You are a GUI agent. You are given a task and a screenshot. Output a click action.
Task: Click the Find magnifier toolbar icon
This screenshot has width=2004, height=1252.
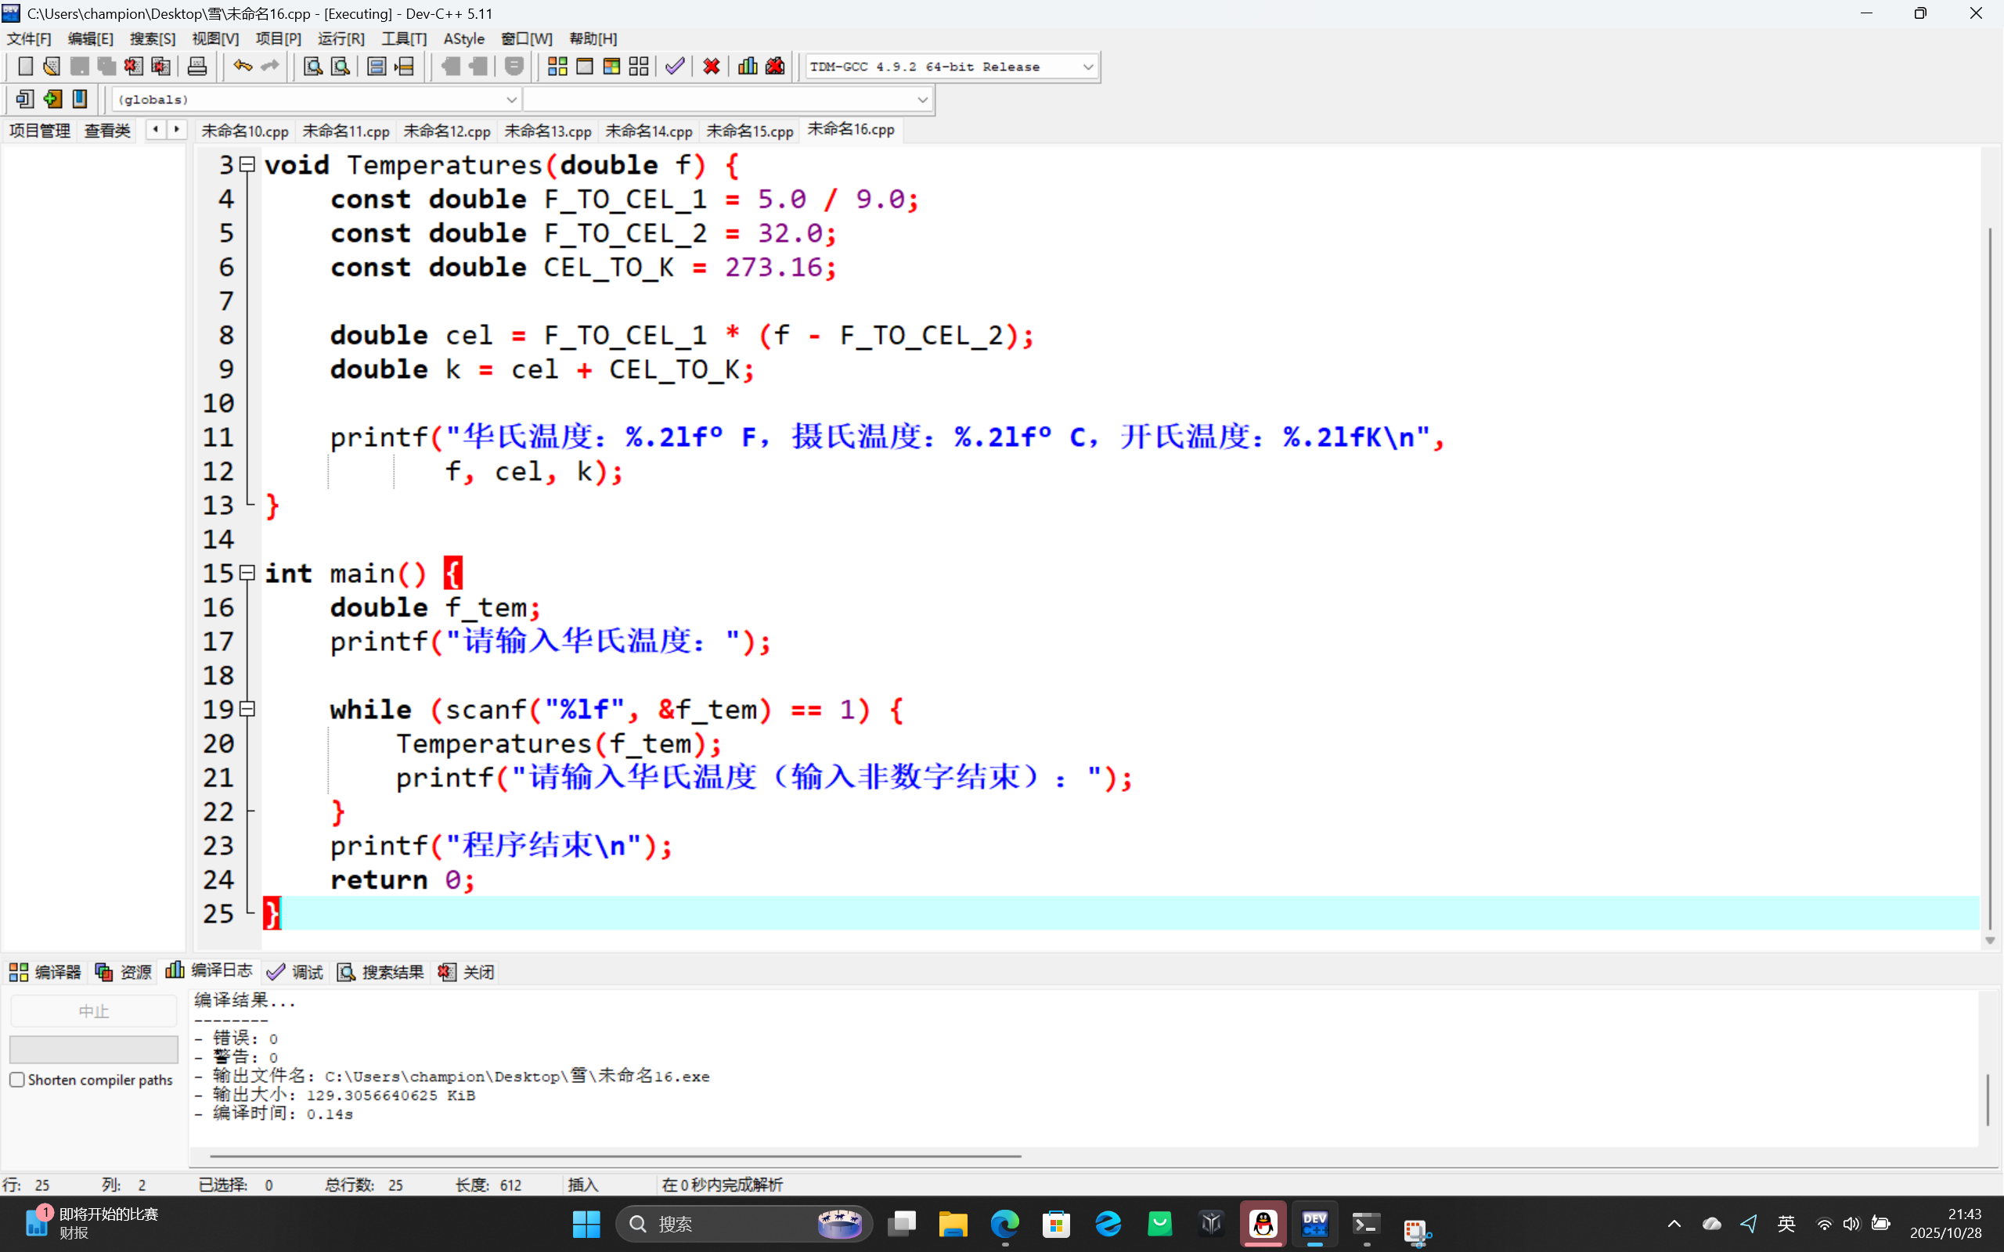[x=312, y=67]
